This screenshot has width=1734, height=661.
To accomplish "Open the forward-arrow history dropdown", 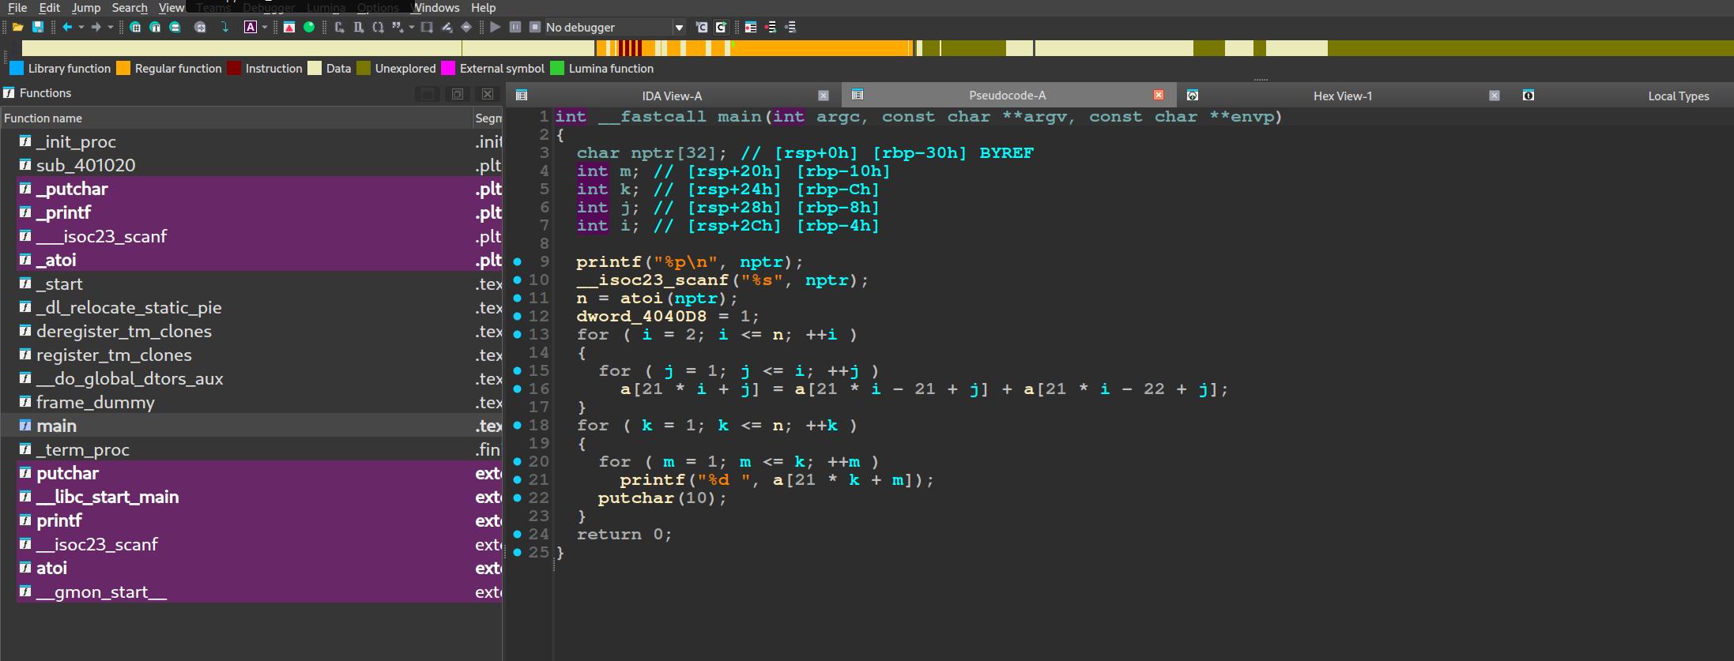I will 110,27.
